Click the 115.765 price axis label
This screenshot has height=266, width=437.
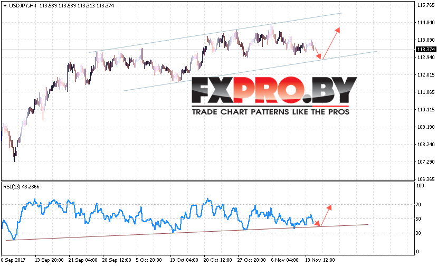(426, 5)
